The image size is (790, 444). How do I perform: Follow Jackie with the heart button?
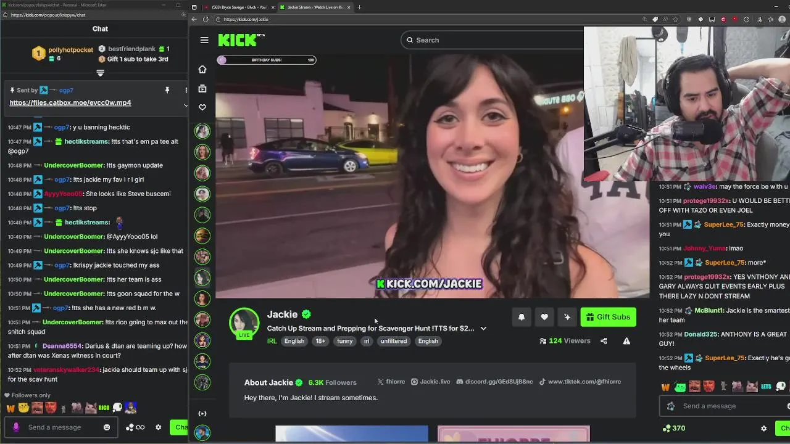[x=544, y=317]
